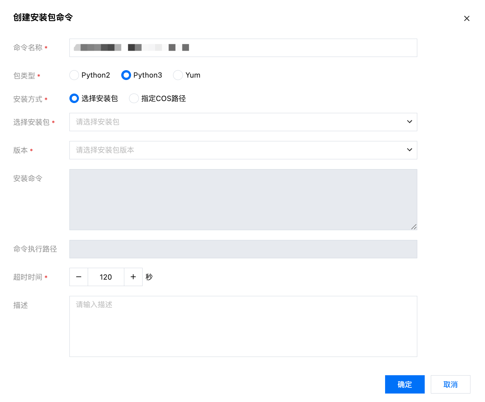Expand the 请选择安装包版本 version dropdown
This screenshot has height=402, width=485.
tap(237, 150)
